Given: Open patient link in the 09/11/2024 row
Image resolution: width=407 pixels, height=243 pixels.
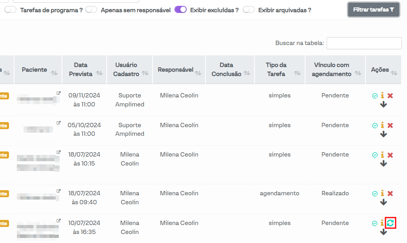Looking at the screenshot, I should pyautogui.click(x=59, y=93).
